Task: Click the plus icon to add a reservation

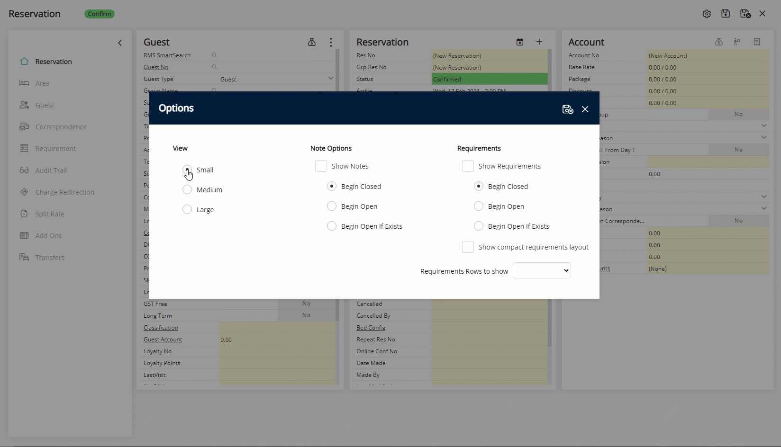Action: [539, 42]
